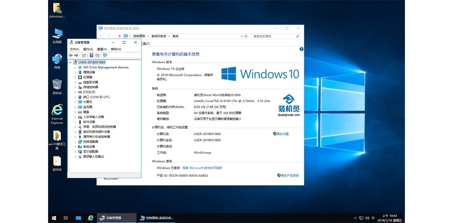Expand the 处理器 (Processors) tree node
Screen dimensions: 453x223
[75, 77]
